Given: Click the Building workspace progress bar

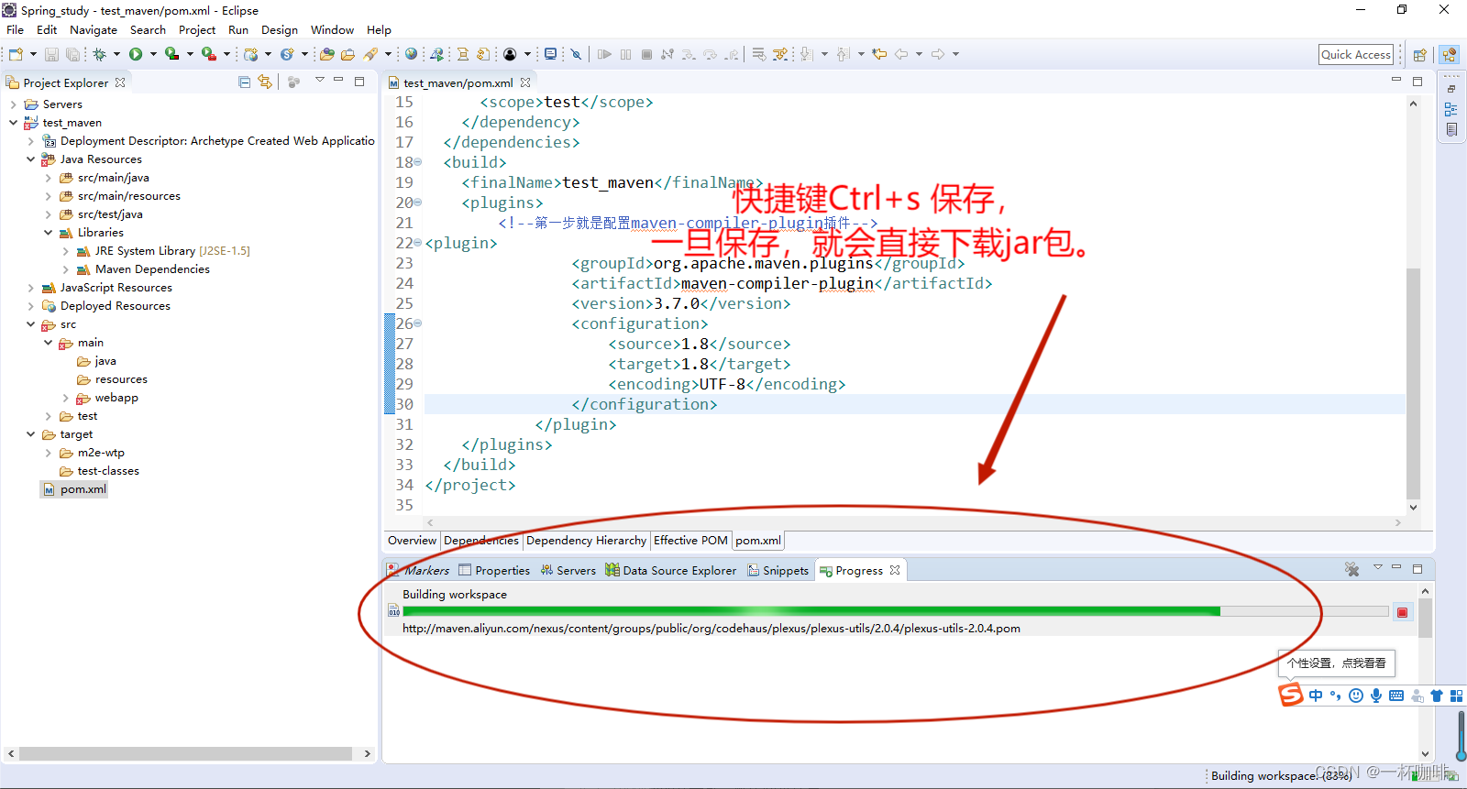Looking at the screenshot, I should [896, 611].
